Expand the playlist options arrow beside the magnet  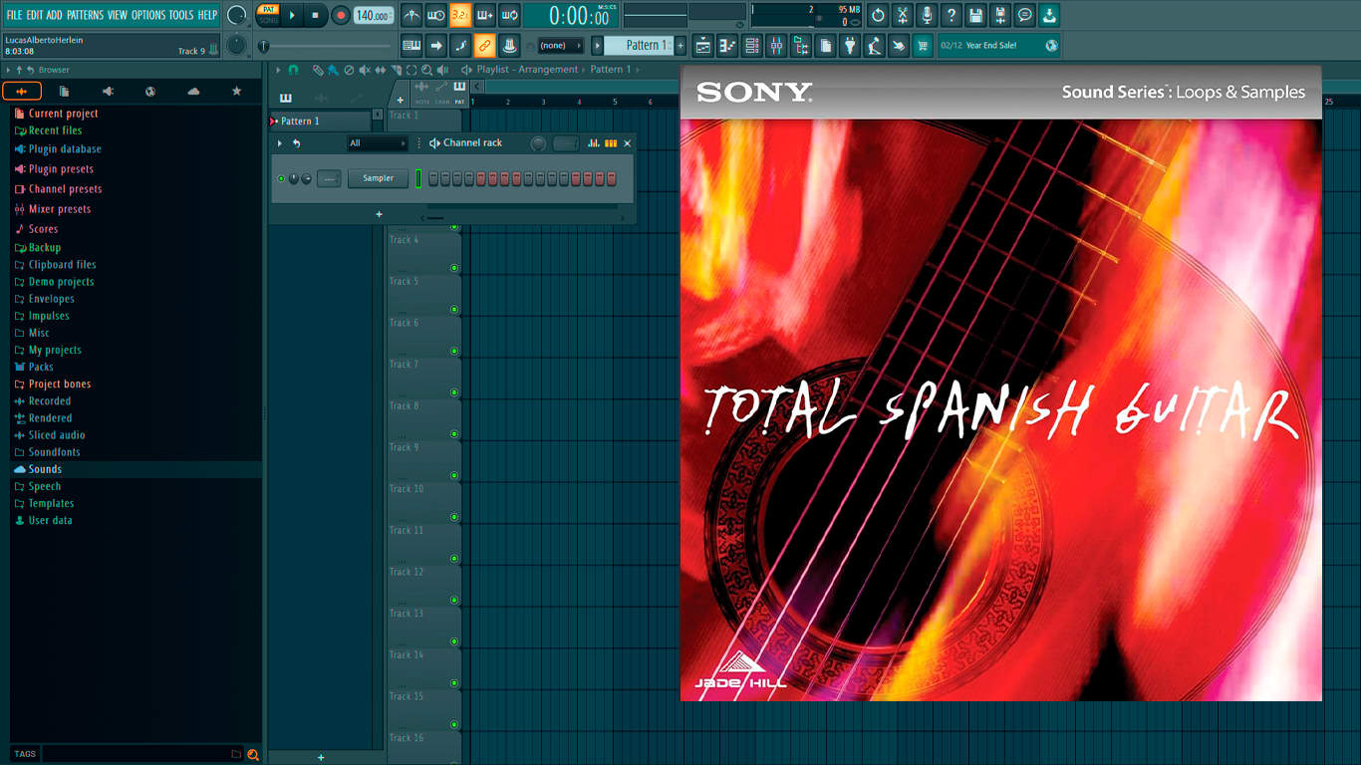coord(279,70)
